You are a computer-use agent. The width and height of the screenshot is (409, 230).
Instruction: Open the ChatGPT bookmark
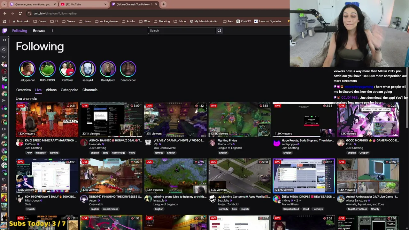tap(243, 21)
